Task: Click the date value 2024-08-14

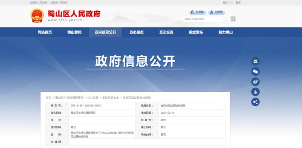Action: (x=168, y=113)
